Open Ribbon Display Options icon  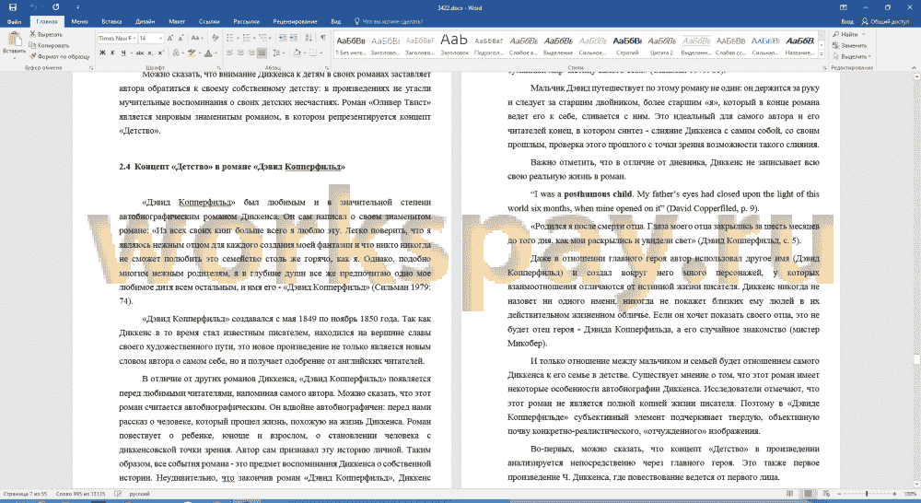[844, 7]
